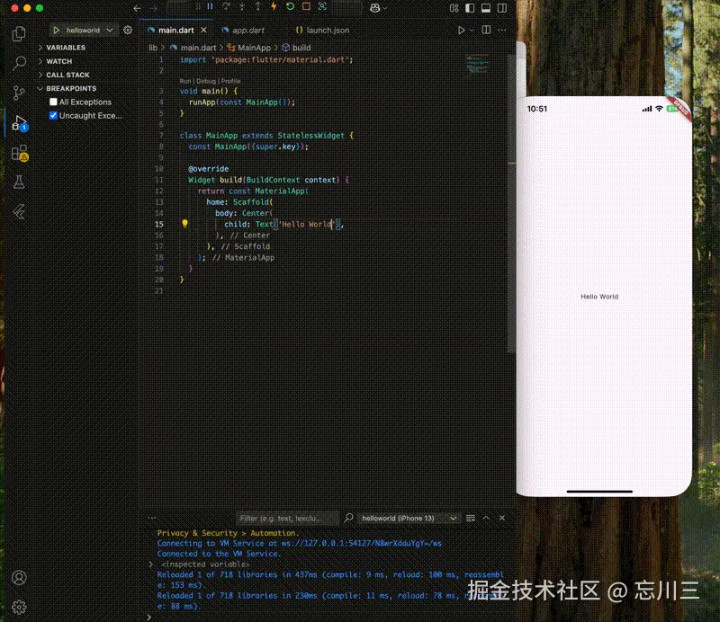Click the editor vertical scrollbar
720x622 pixels.
click(511, 204)
